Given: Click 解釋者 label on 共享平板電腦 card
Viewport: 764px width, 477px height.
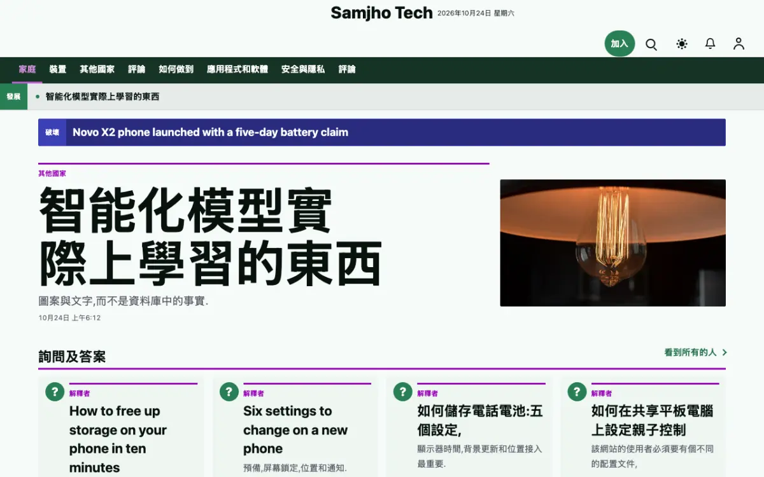Looking at the screenshot, I should point(602,394).
